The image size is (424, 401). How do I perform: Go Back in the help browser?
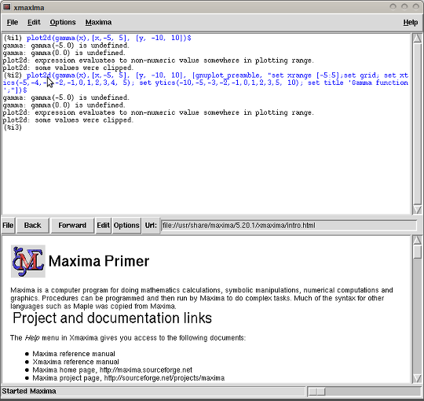pyautogui.click(x=33, y=226)
